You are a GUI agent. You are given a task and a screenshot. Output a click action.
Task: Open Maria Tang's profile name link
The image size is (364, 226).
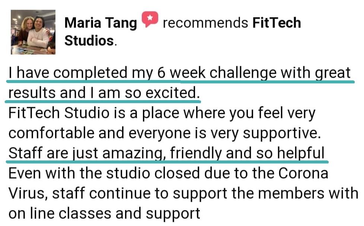click(x=101, y=23)
